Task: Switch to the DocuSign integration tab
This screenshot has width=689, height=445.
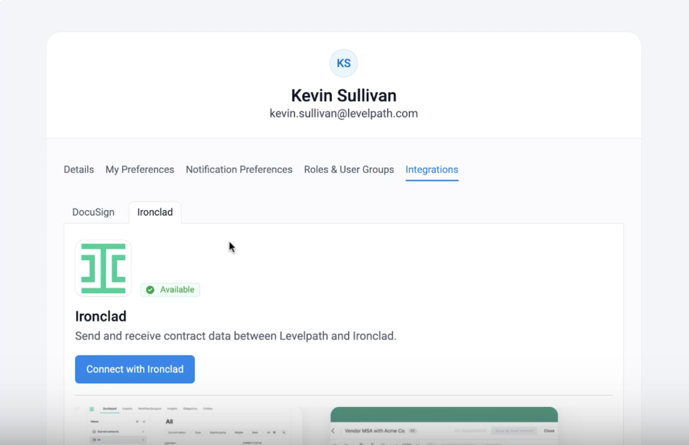Action: tap(93, 212)
